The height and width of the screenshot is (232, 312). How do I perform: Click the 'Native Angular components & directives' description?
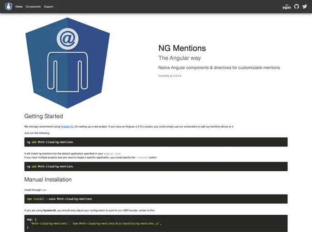219,68
